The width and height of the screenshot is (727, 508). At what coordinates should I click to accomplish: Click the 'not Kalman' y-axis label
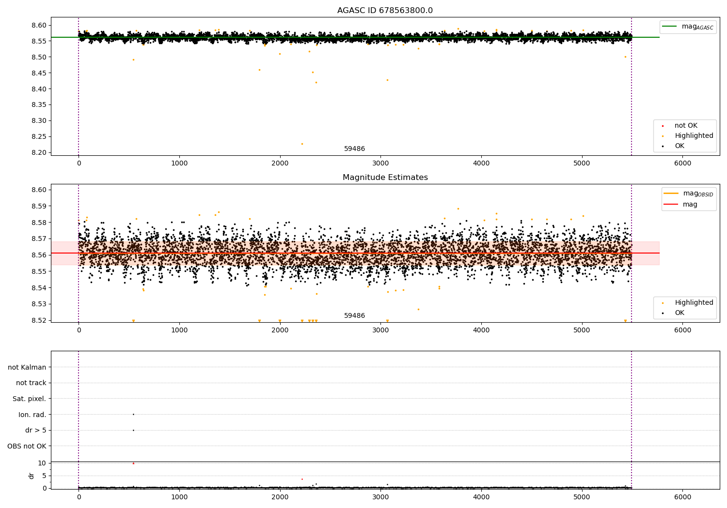[x=27, y=367]
